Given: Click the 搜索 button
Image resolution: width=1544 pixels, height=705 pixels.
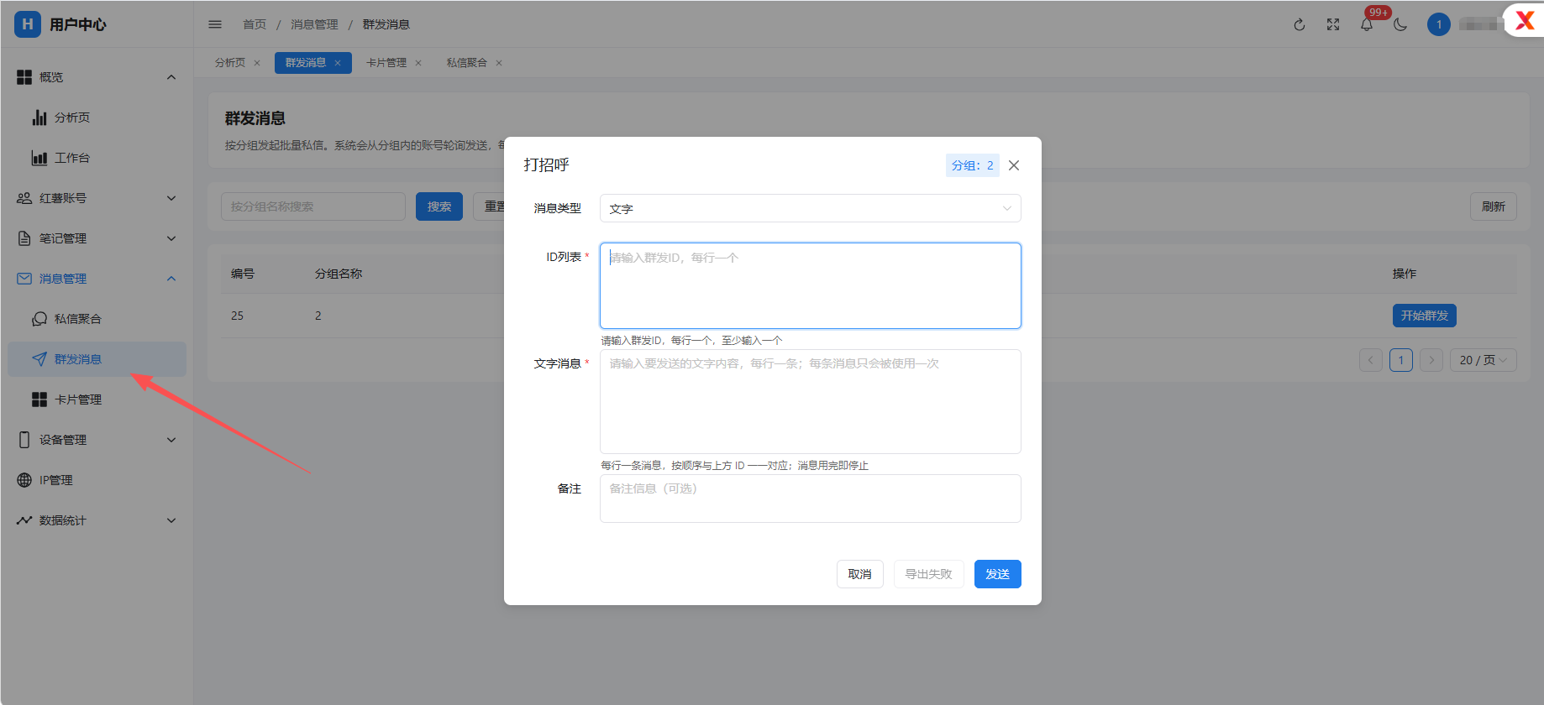Looking at the screenshot, I should click(439, 206).
